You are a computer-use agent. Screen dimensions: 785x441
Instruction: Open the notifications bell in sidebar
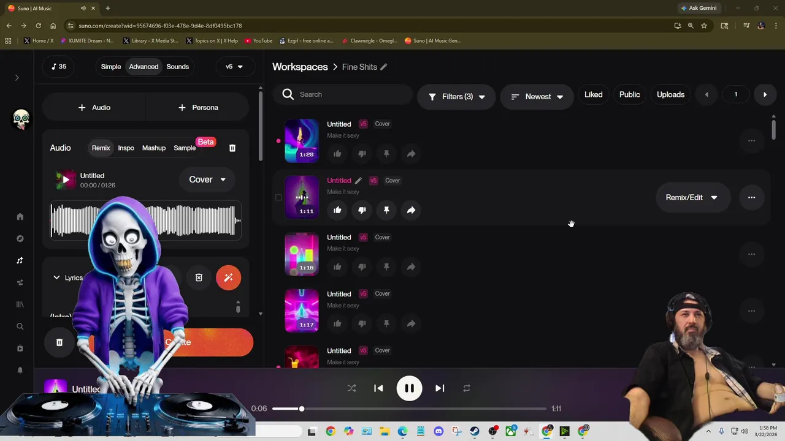tap(20, 370)
